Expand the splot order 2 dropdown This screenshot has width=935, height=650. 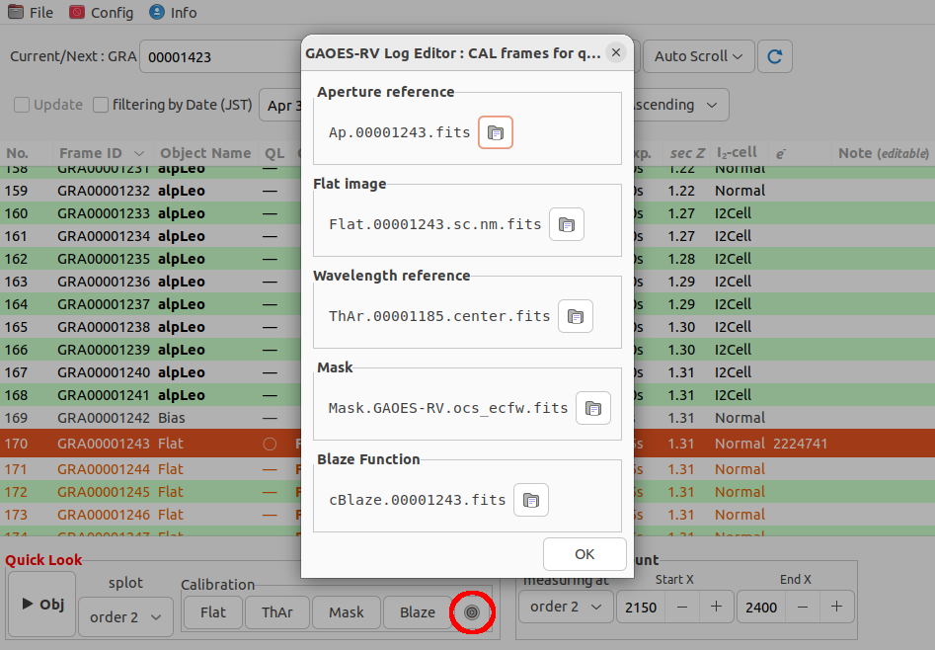pyautogui.click(x=125, y=617)
